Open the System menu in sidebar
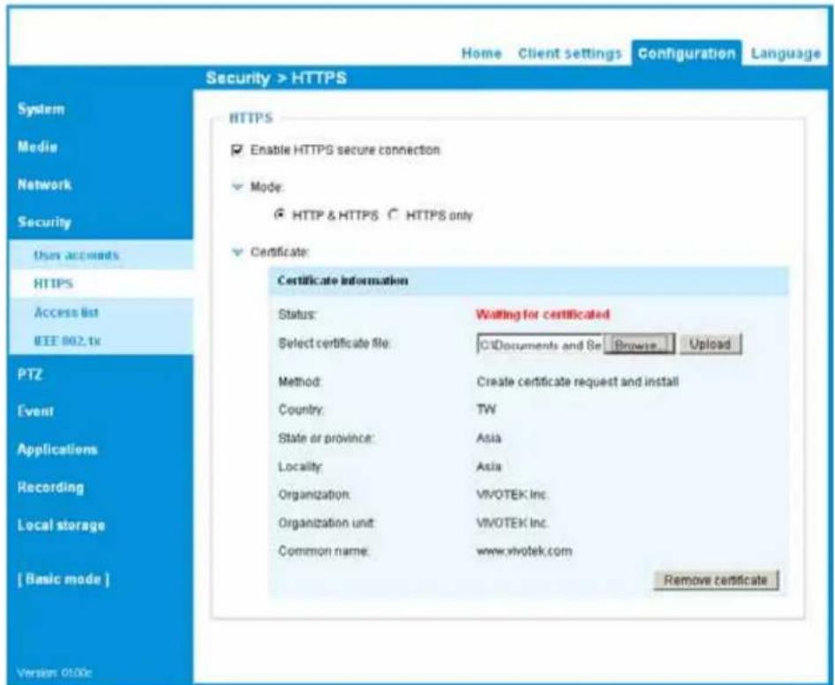This screenshot has width=835, height=685. 41,109
